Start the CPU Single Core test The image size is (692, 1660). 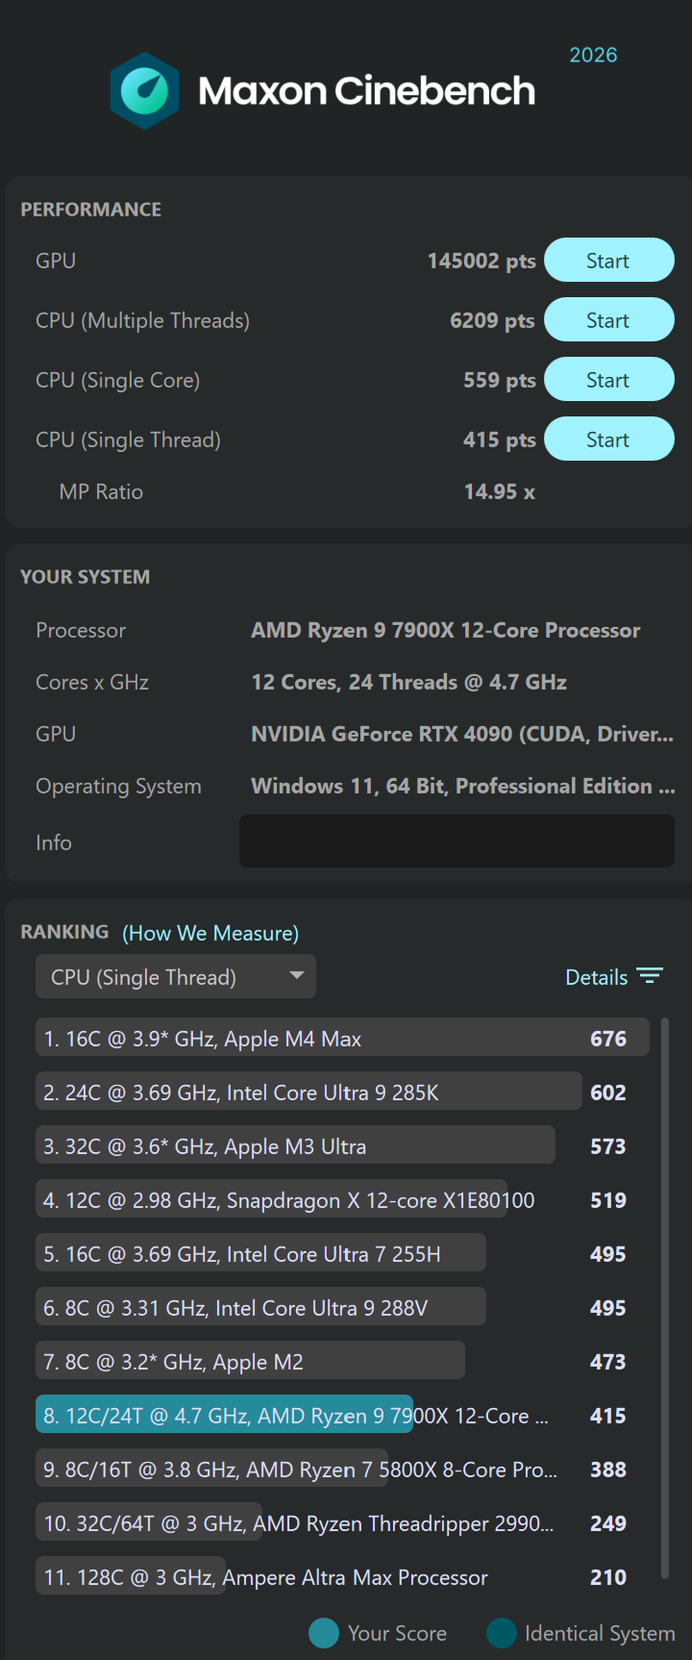(609, 380)
